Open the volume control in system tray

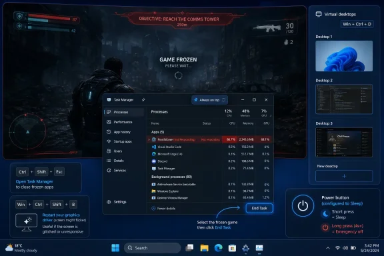pyautogui.click(x=345, y=248)
